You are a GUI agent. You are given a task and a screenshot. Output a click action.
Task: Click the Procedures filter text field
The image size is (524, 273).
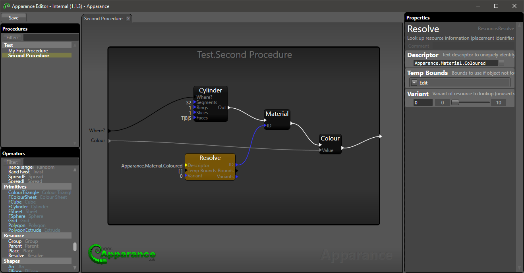coord(50,37)
